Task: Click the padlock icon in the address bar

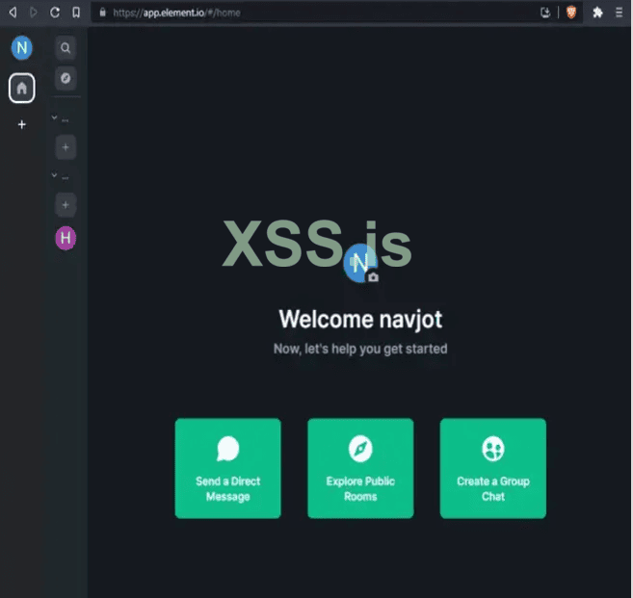Action: [102, 13]
